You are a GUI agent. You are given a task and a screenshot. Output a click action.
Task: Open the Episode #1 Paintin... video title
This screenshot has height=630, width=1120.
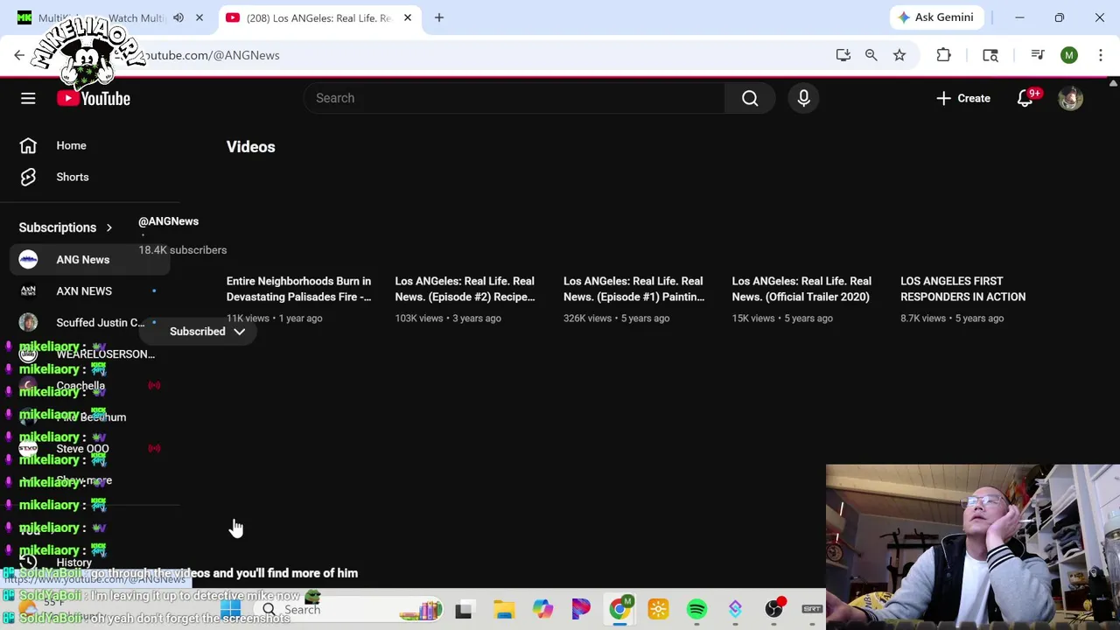(633, 289)
